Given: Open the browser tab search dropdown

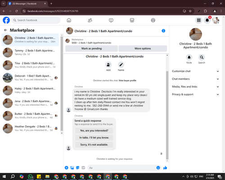Looking at the screenshot, I should coord(3,4).
